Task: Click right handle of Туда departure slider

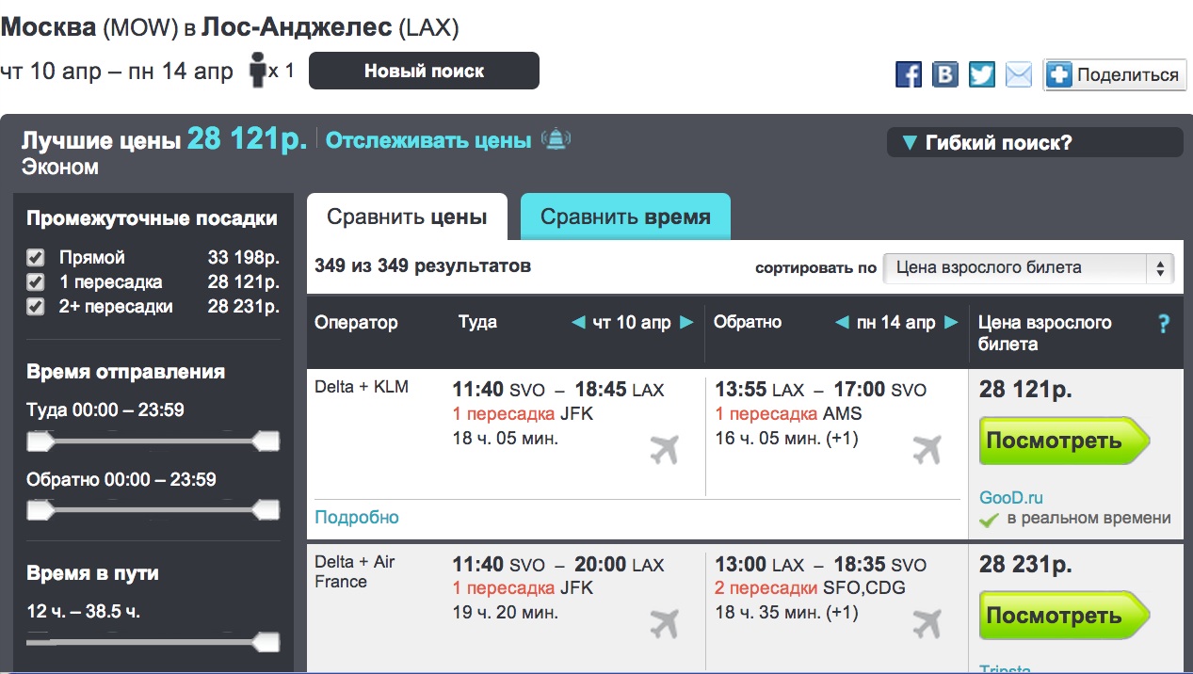Action: pyautogui.click(x=267, y=441)
